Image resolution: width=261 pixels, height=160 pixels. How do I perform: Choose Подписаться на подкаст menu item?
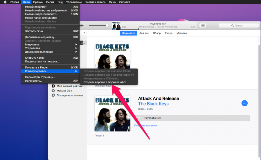50,62
